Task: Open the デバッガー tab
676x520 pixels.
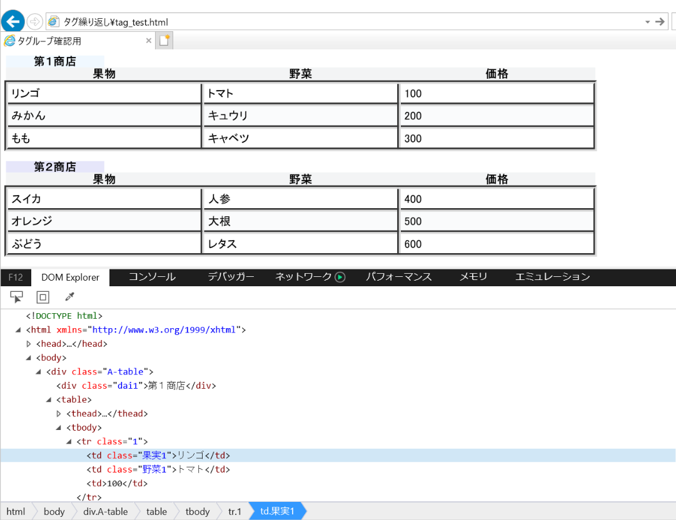Action: coord(231,277)
